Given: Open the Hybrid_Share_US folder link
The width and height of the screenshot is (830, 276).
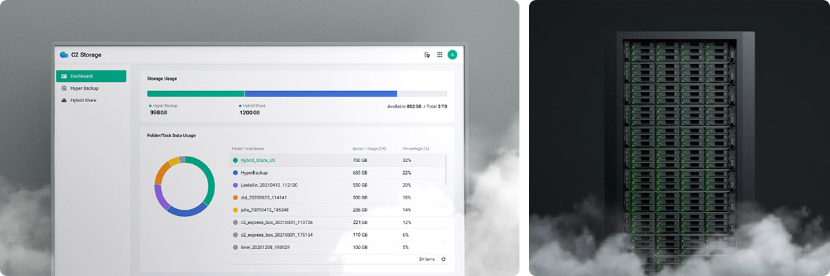Looking at the screenshot, I should click(x=258, y=160).
